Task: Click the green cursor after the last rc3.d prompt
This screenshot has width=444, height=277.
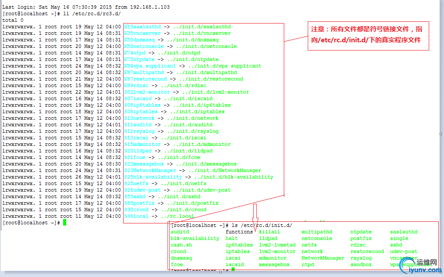Action: tap(64, 222)
